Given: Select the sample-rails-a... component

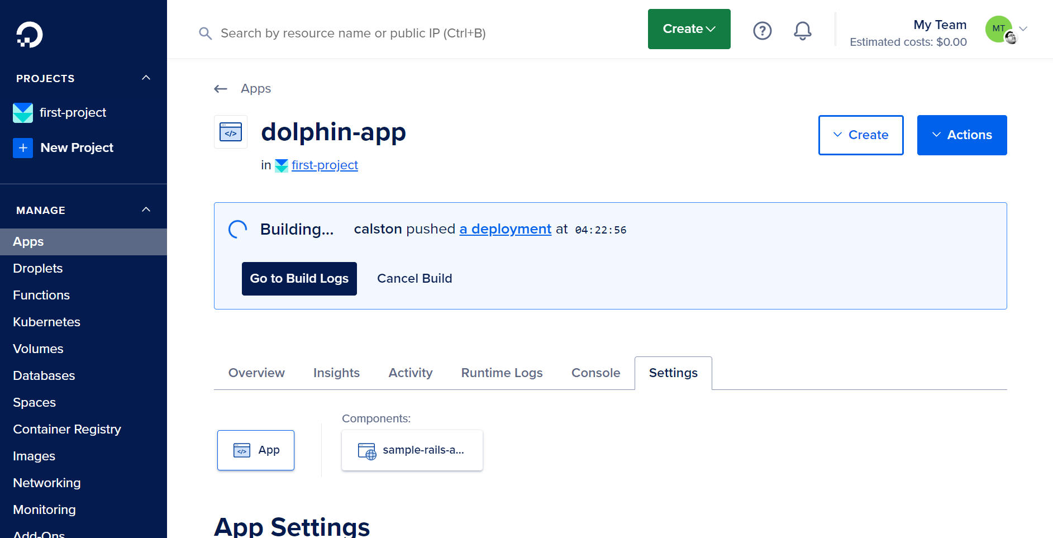Looking at the screenshot, I should [412, 450].
